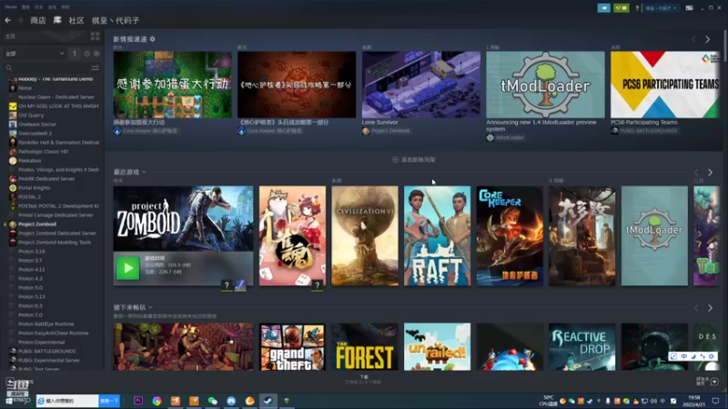Open the 商店 store tab
Viewport: 728px width, 409px height.
click(x=38, y=20)
